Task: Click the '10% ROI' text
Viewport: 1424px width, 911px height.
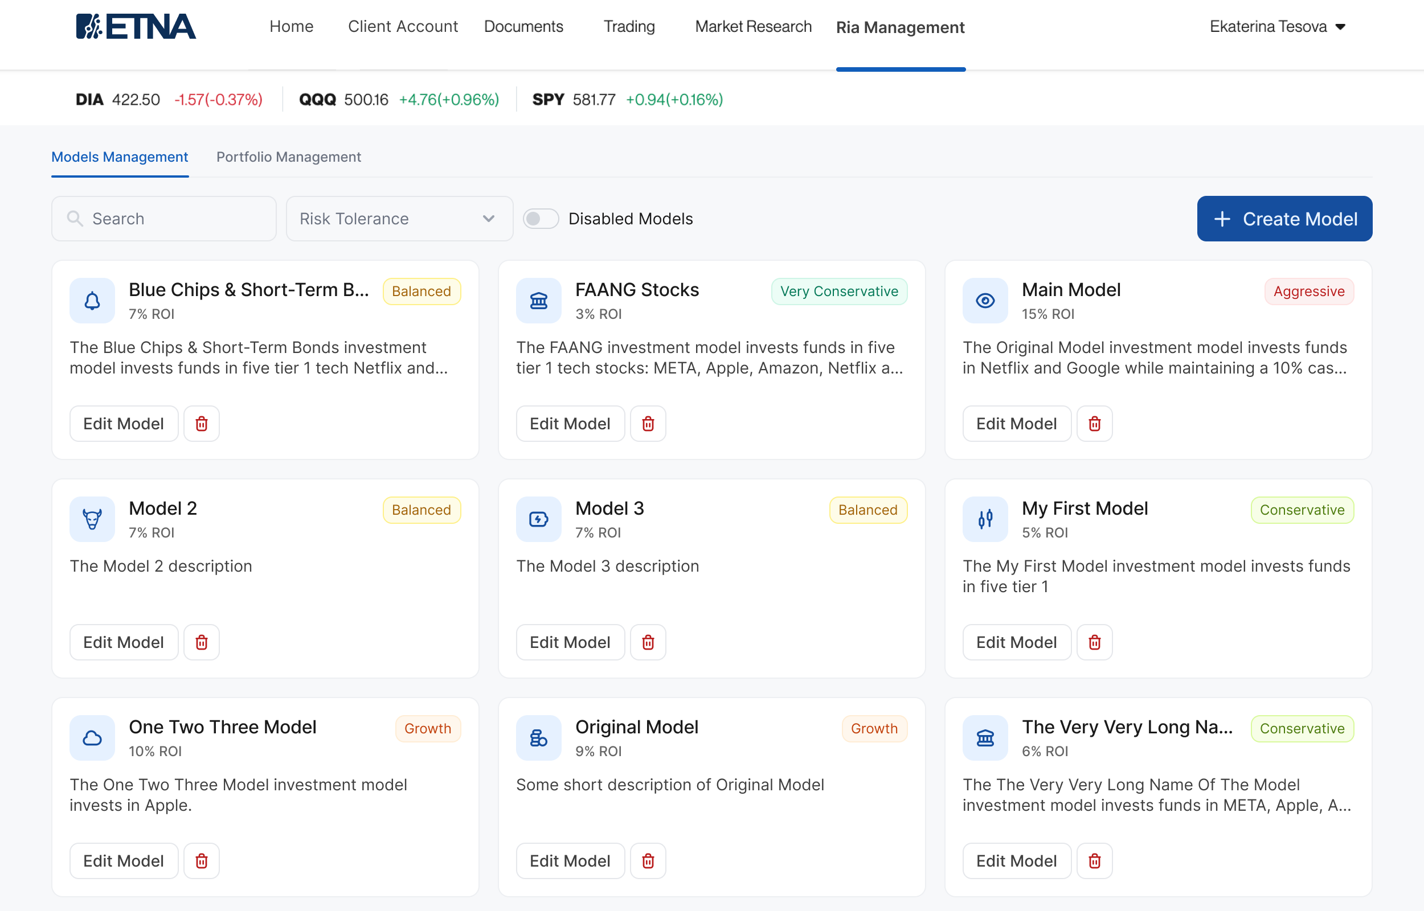Action: pyautogui.click(x=155, y=751)
